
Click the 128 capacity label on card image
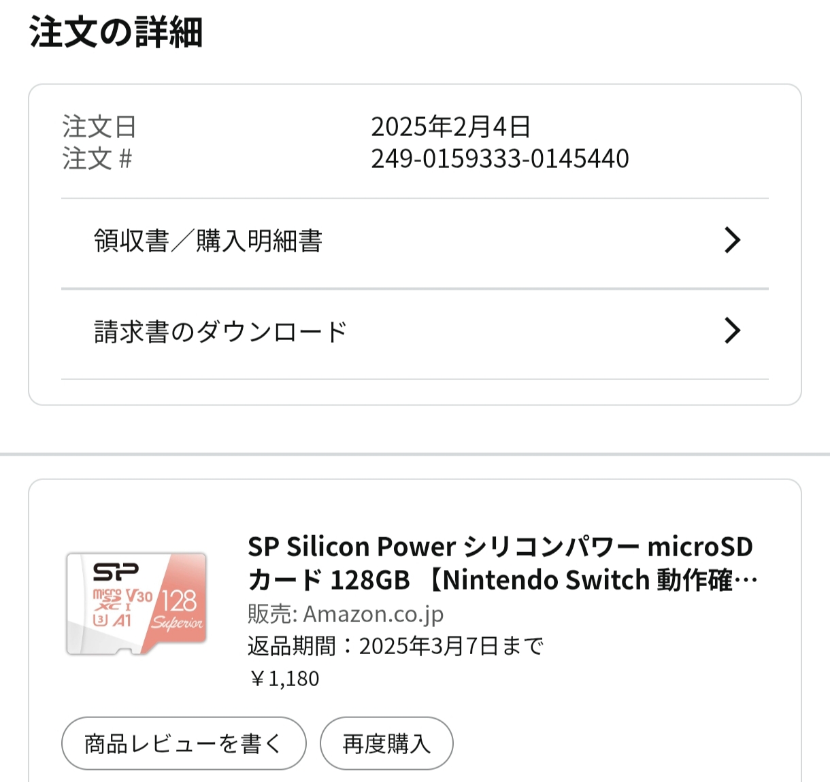click(178, 600)
